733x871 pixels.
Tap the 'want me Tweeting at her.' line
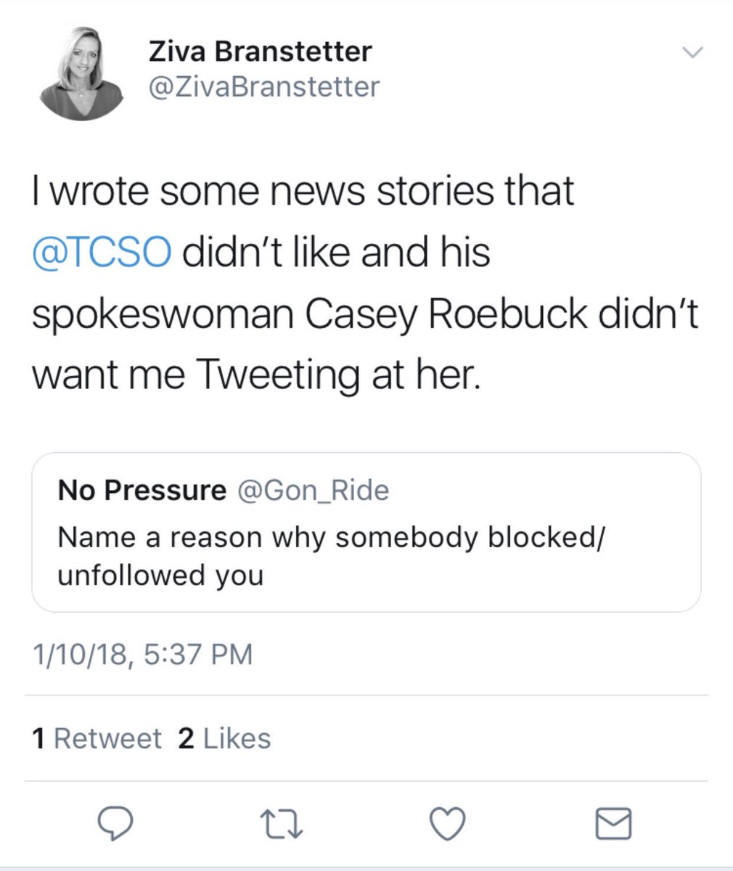pos(256,375)
